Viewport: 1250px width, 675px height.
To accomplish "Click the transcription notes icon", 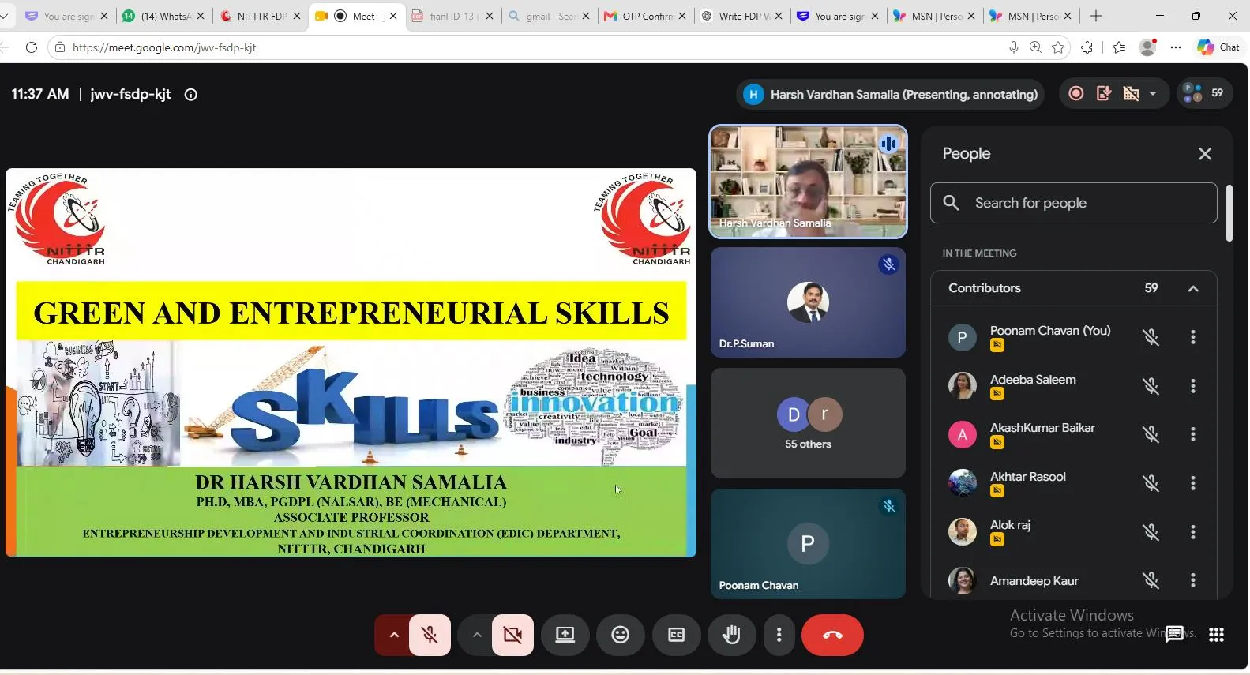I will (x=1103, y=94).
